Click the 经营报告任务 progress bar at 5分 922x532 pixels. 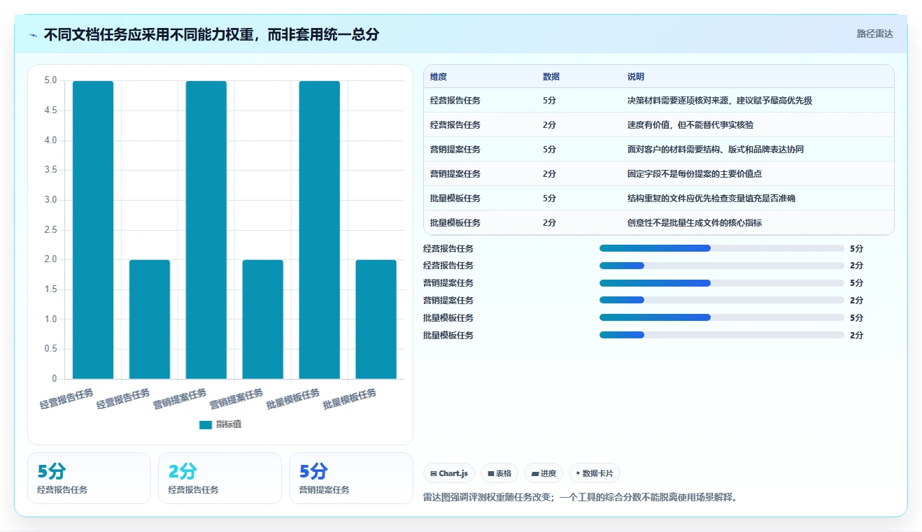722,248
